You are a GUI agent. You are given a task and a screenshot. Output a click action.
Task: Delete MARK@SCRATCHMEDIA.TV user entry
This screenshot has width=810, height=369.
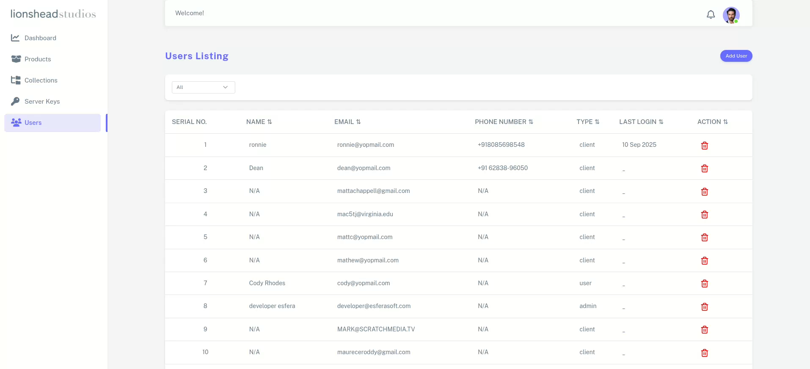(704, 330)
